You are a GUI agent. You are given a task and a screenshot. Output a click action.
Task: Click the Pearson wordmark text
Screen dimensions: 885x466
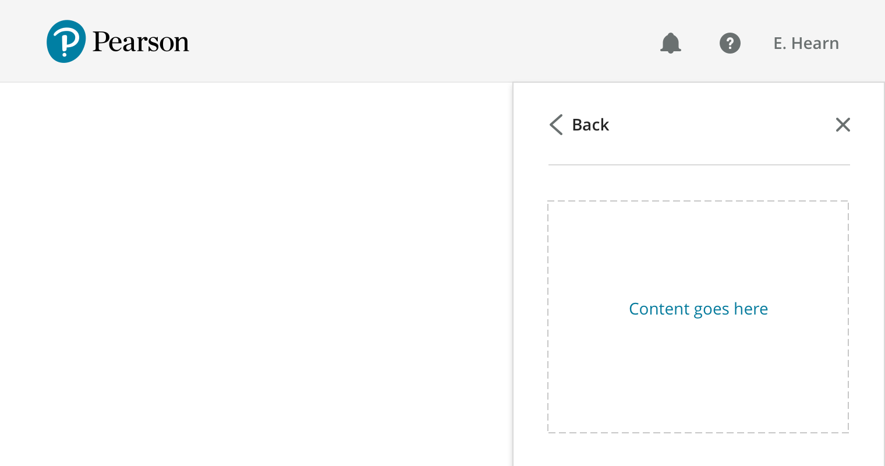[x=141, y=42]
